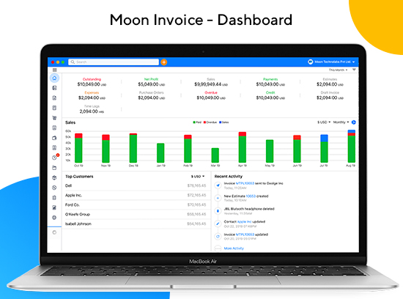Open More Activity link
This screenshot has width=403, height=299.
tap(234, 248)
